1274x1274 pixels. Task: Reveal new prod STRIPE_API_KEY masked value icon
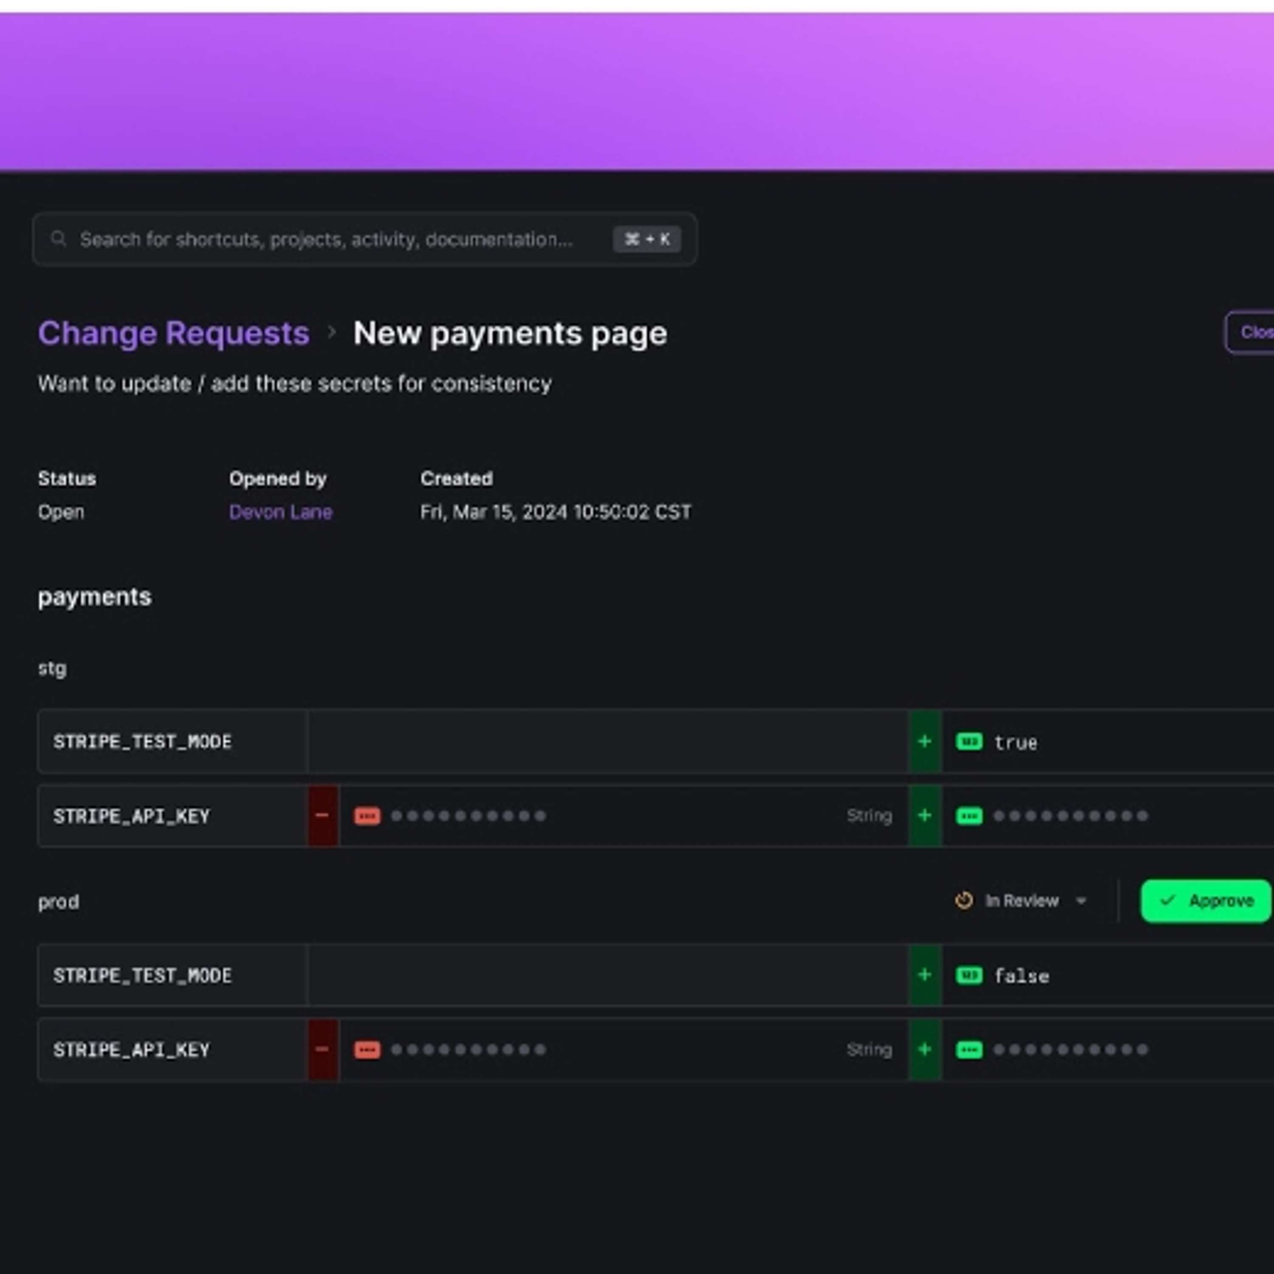pyautogui.click(x=969, y=1050)
